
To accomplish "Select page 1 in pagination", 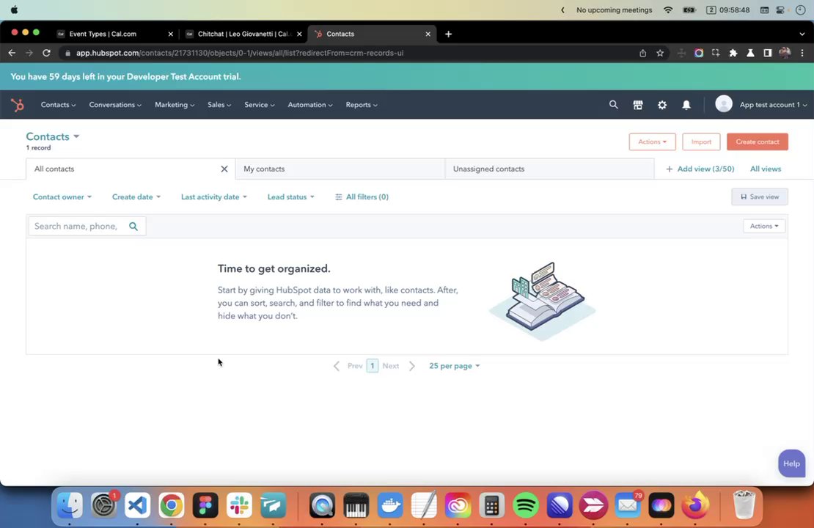I will pyautogui.click(x=373, y=366).
